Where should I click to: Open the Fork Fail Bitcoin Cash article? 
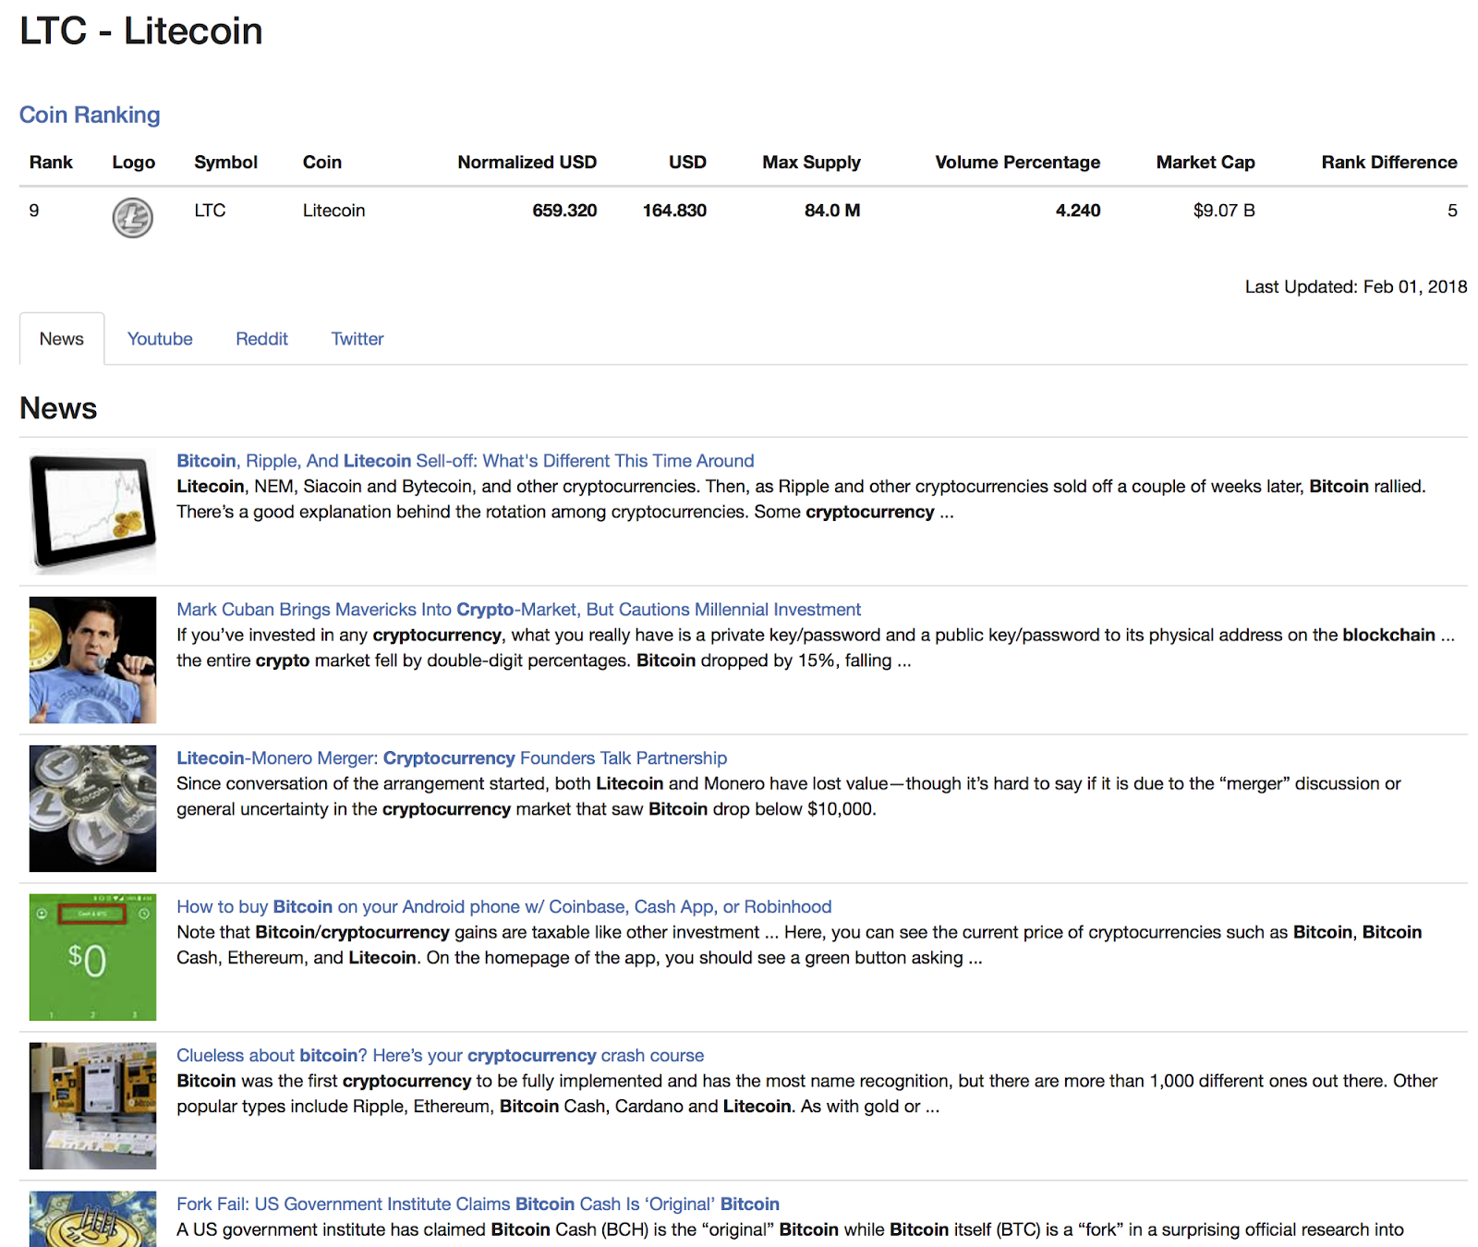[479, 1205]
